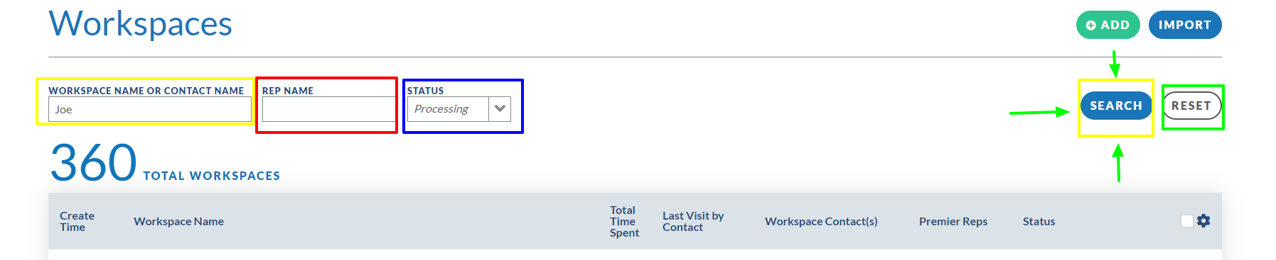The image size is (1276, 260).
Task: Click the Workspaces page heading
Action: (140, 23)
